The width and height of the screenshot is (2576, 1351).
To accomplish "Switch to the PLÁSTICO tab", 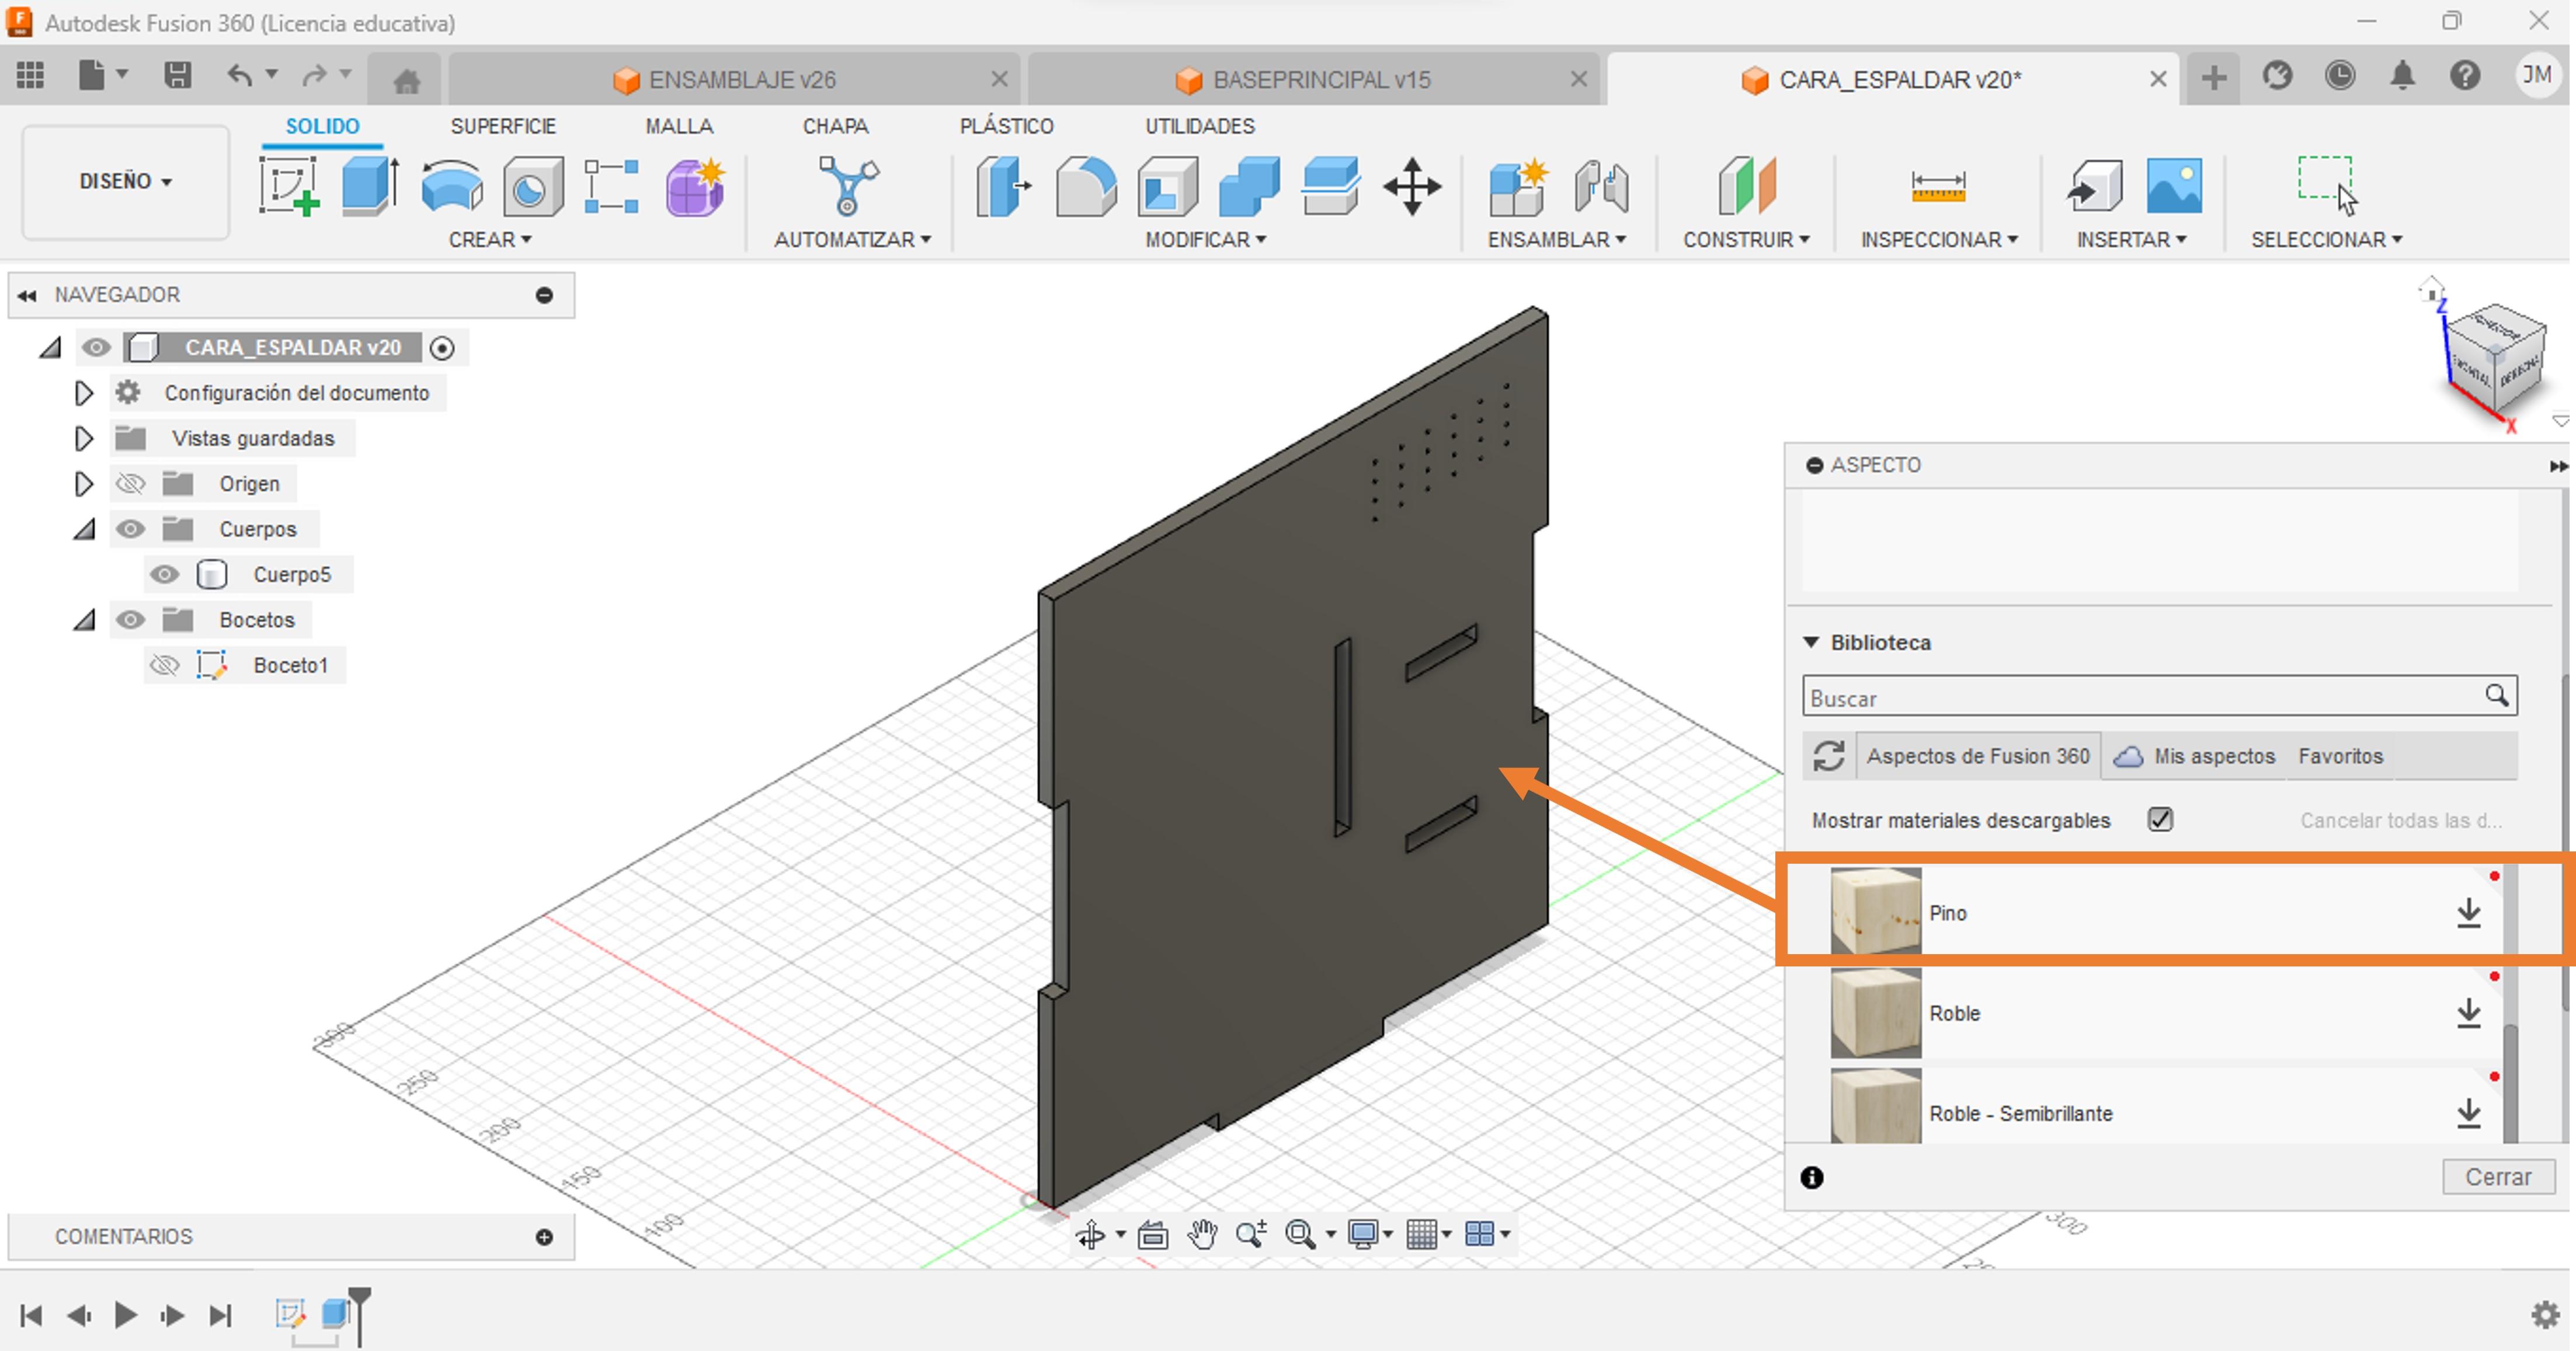I will click(x=1006, y=126).
